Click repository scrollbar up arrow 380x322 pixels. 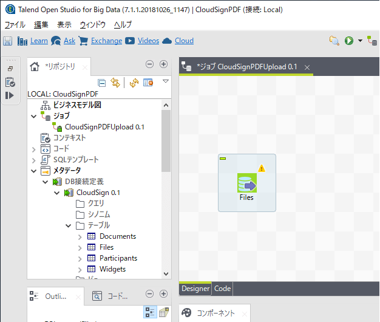[166, 105]
